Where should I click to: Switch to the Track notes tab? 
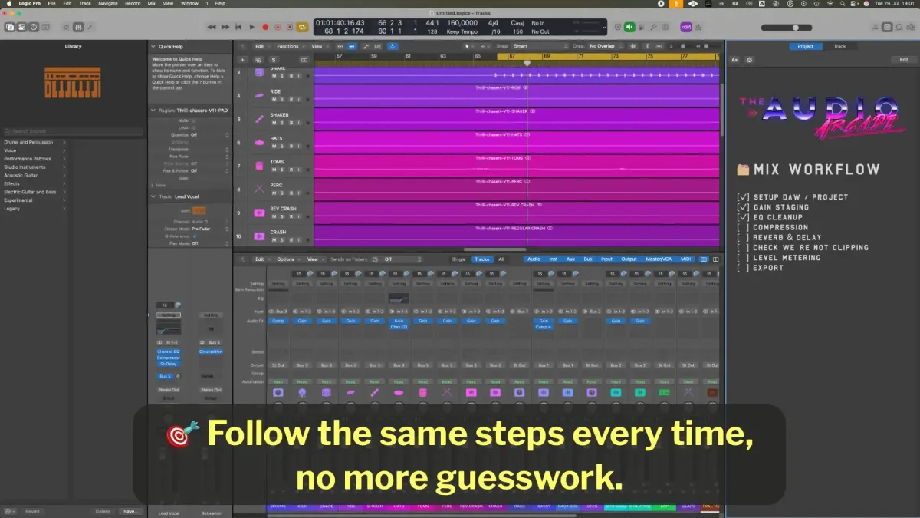click(x=839, y=46)
